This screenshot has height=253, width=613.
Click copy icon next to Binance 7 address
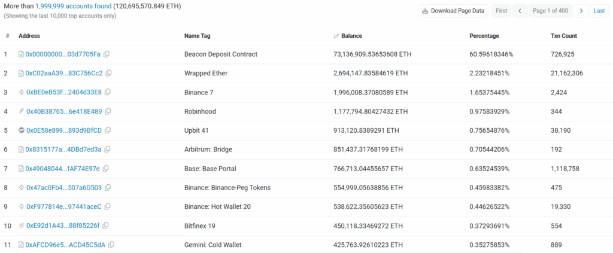point(108,93)
